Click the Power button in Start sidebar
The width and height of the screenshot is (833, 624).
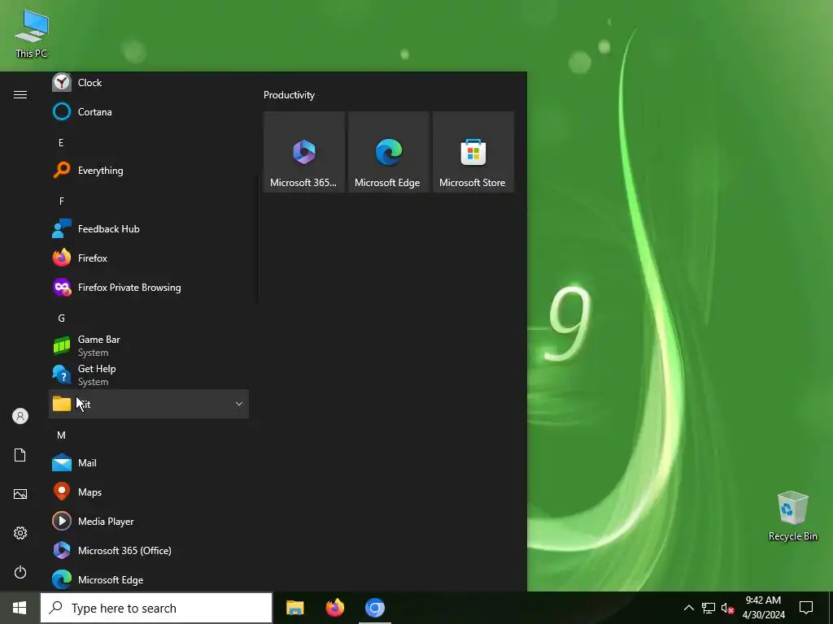click(x=20, y=572)
